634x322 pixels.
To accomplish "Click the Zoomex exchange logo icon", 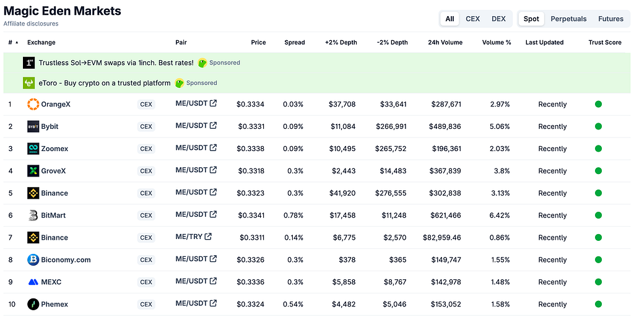I will (33, 149).
